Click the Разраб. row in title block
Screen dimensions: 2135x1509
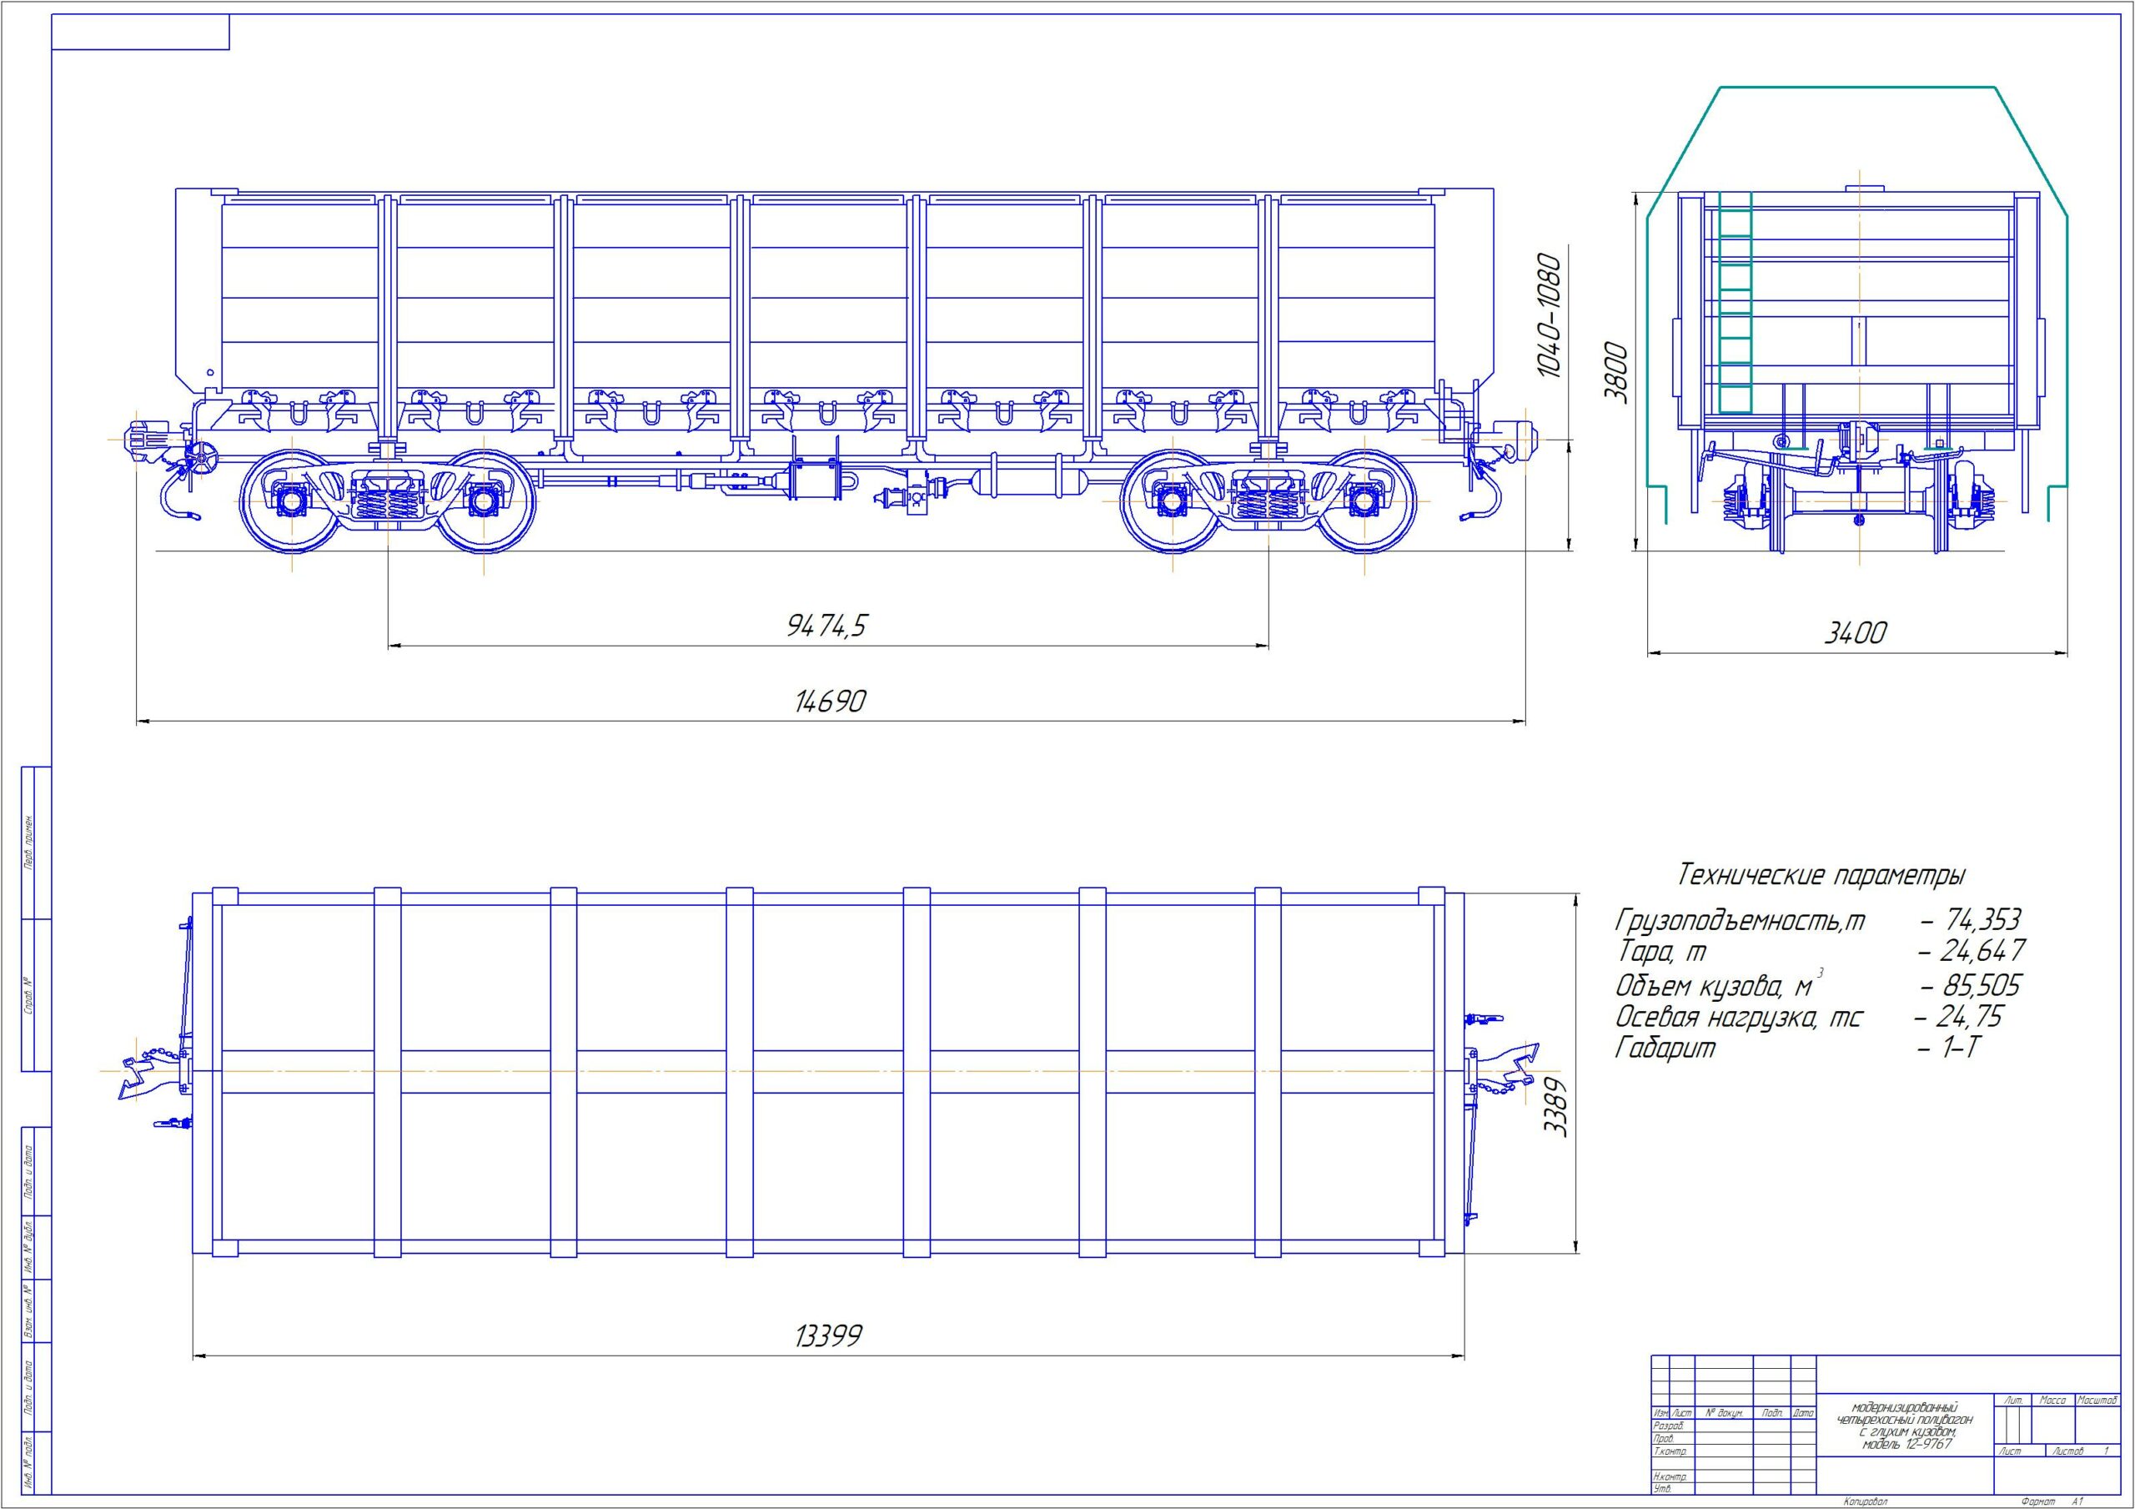click(x=1669, y=1426)
